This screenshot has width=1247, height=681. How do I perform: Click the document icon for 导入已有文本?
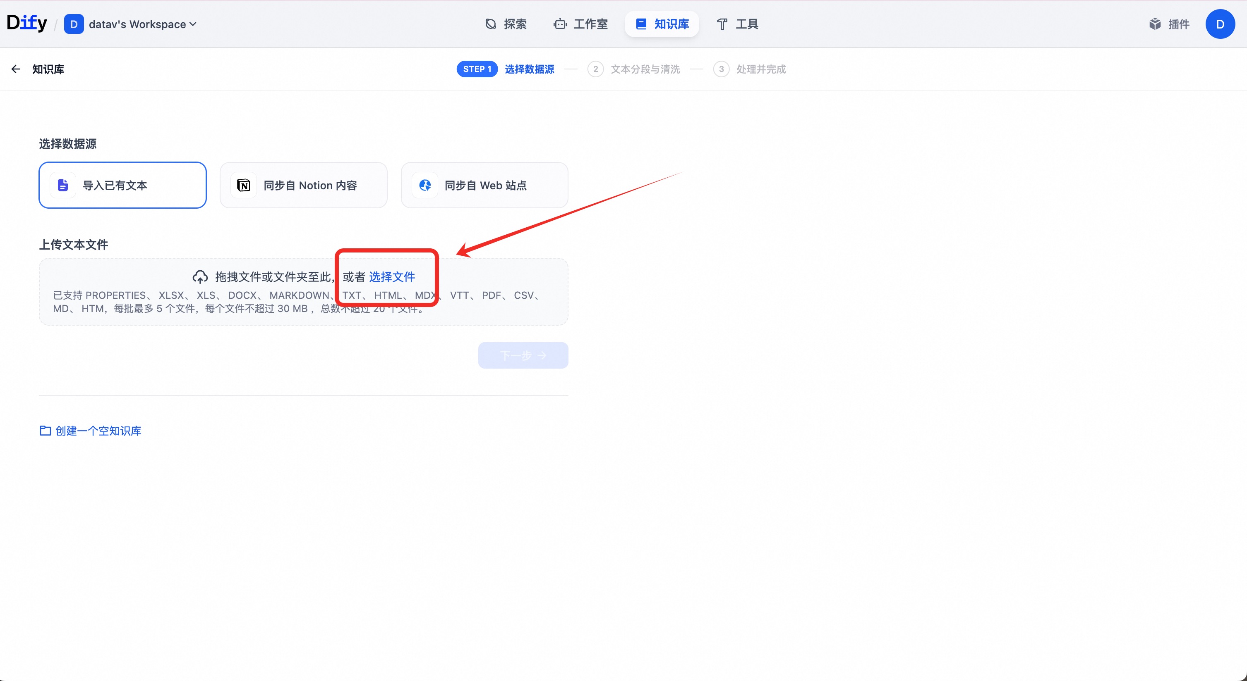pyautogui.click(x=63, y=185)
